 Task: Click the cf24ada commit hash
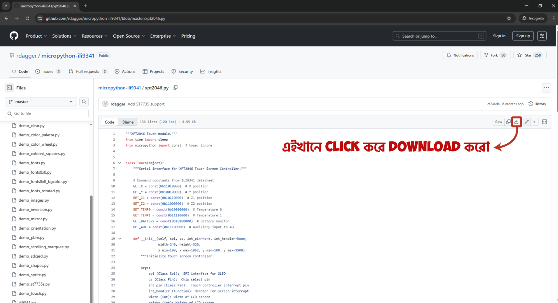pos(493,104)
